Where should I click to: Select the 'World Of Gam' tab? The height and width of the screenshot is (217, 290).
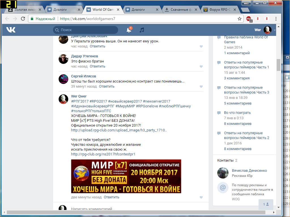[103, 10]
